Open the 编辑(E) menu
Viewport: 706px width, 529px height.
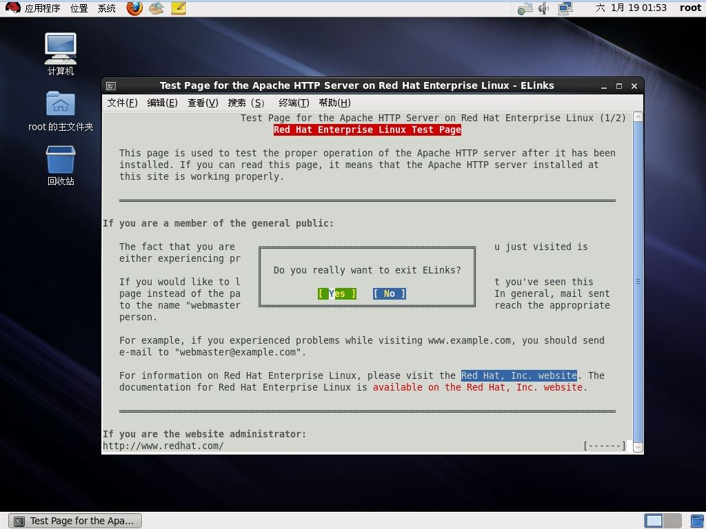[163, 103]
